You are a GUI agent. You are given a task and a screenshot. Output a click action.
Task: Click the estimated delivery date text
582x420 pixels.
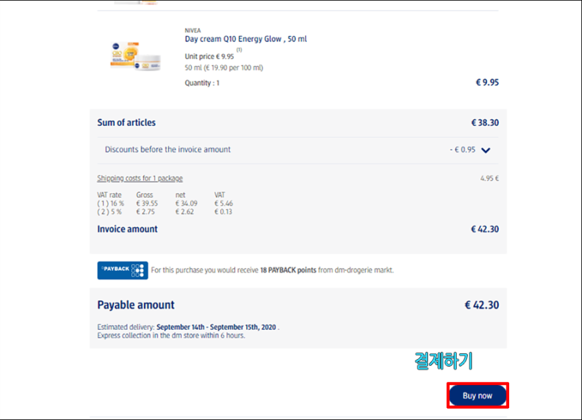point(216,327)
